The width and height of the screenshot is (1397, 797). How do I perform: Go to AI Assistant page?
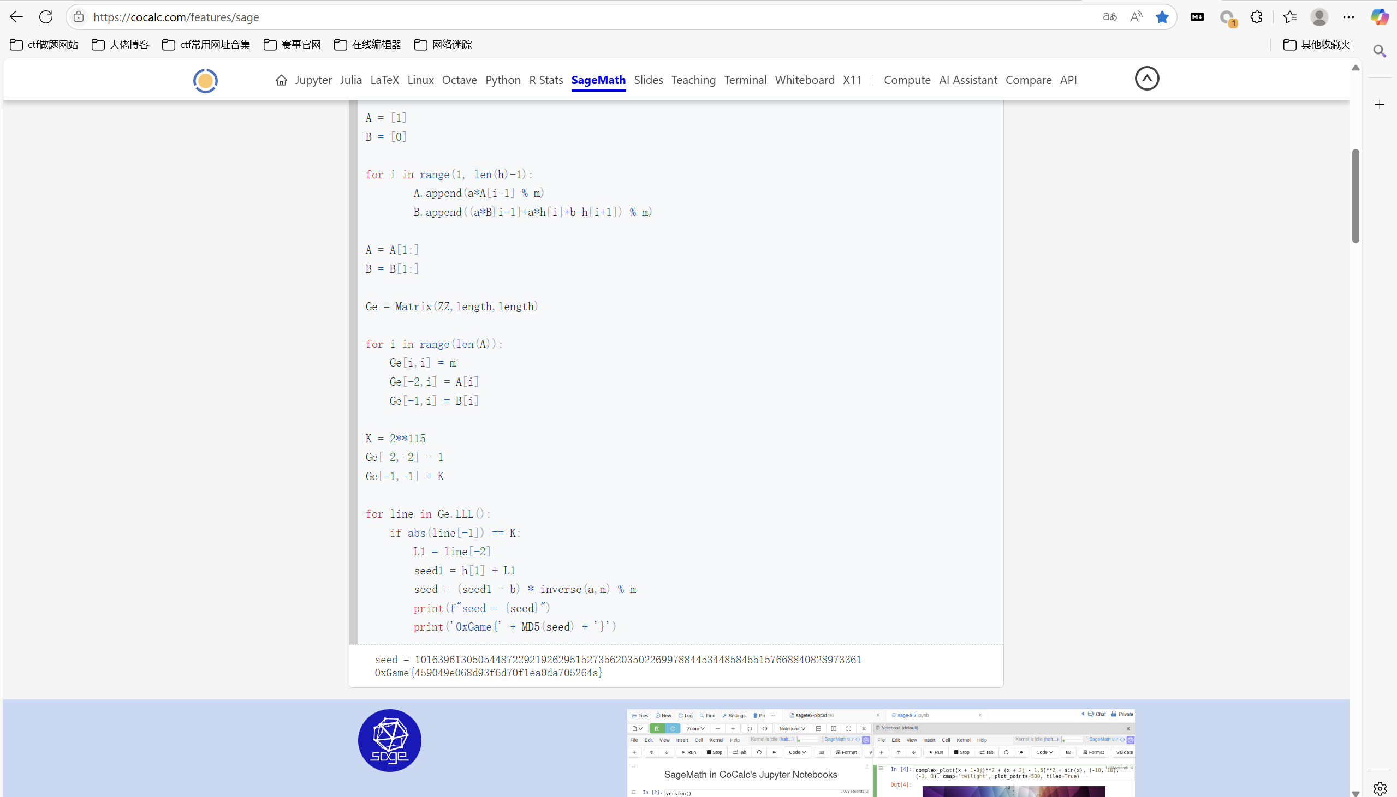(968, 80)
